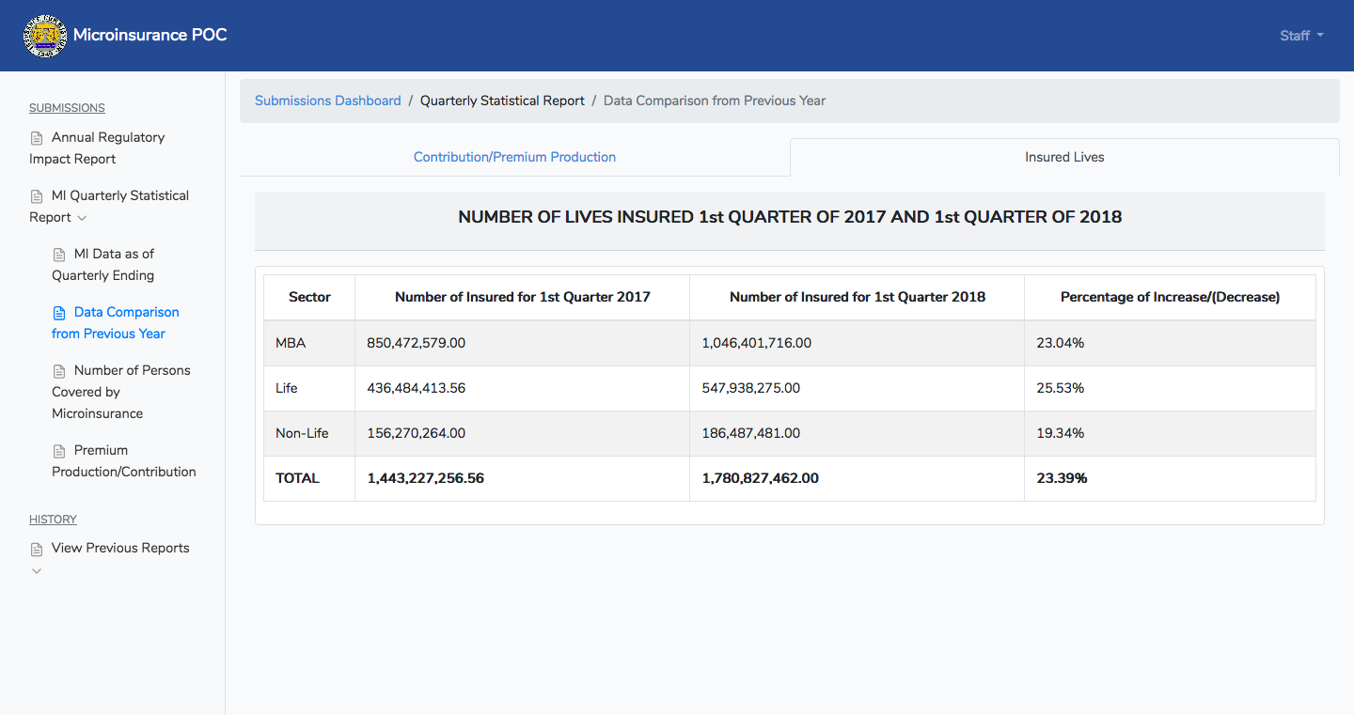
Task: Open MI Quarterly Statistical Report menu
Action: [109, 206]
